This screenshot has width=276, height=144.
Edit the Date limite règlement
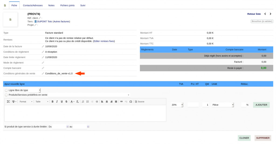43,57
